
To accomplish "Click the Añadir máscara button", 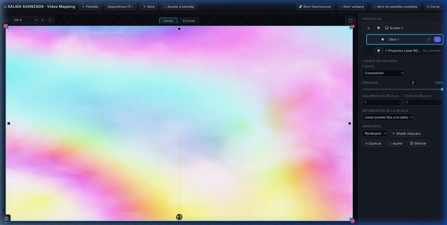I will tap(406, 133).
